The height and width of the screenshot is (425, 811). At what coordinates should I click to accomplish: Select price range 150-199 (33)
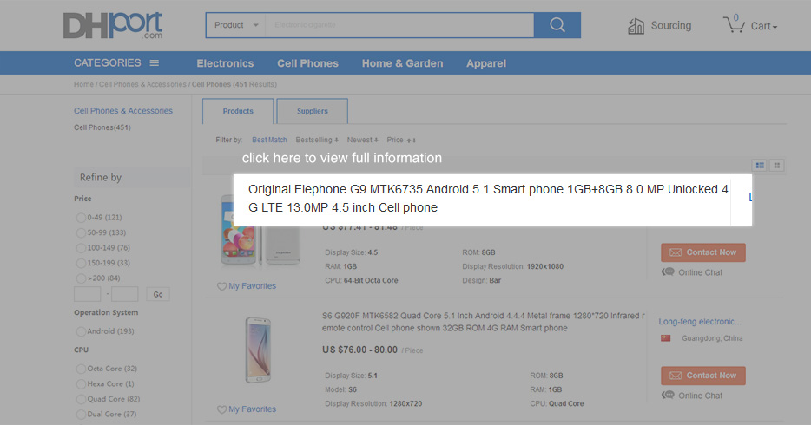pos(81,263)
